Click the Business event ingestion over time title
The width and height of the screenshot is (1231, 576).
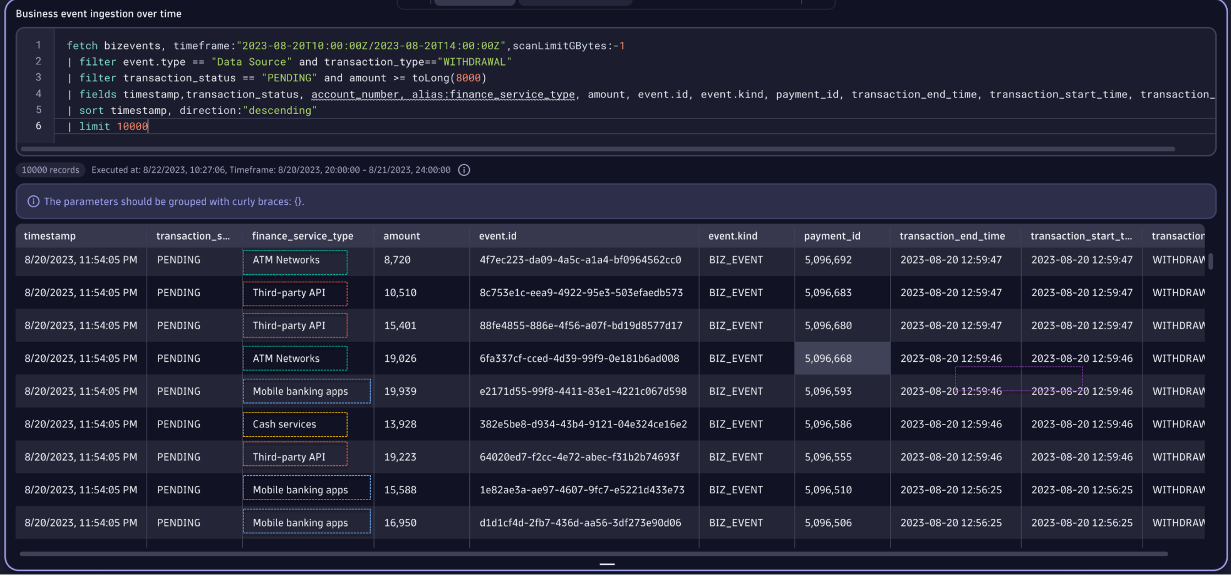(x=99, y=13)
